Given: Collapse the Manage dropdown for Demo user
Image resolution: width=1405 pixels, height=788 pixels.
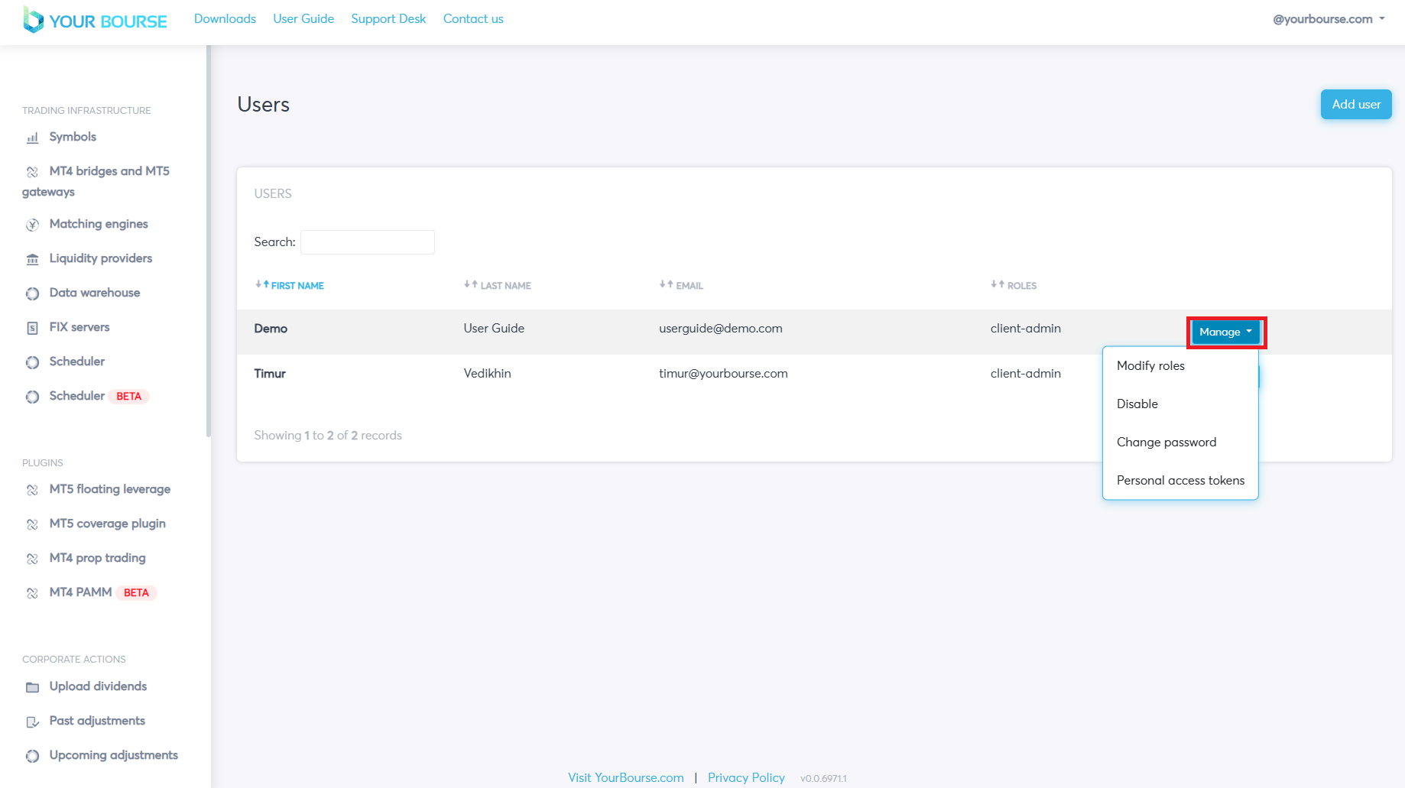Looking at the screenshot, I should click(1225, 332).
